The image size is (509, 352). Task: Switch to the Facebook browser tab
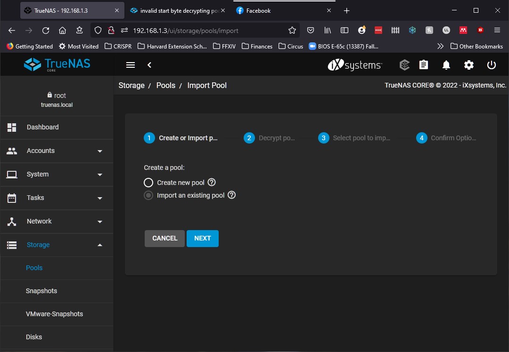pos(283,10)
